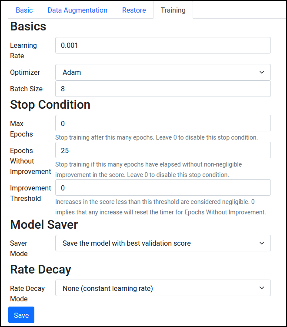Switch to the Basic tab
Screen dimensions: 287x327
coord(24,10)
